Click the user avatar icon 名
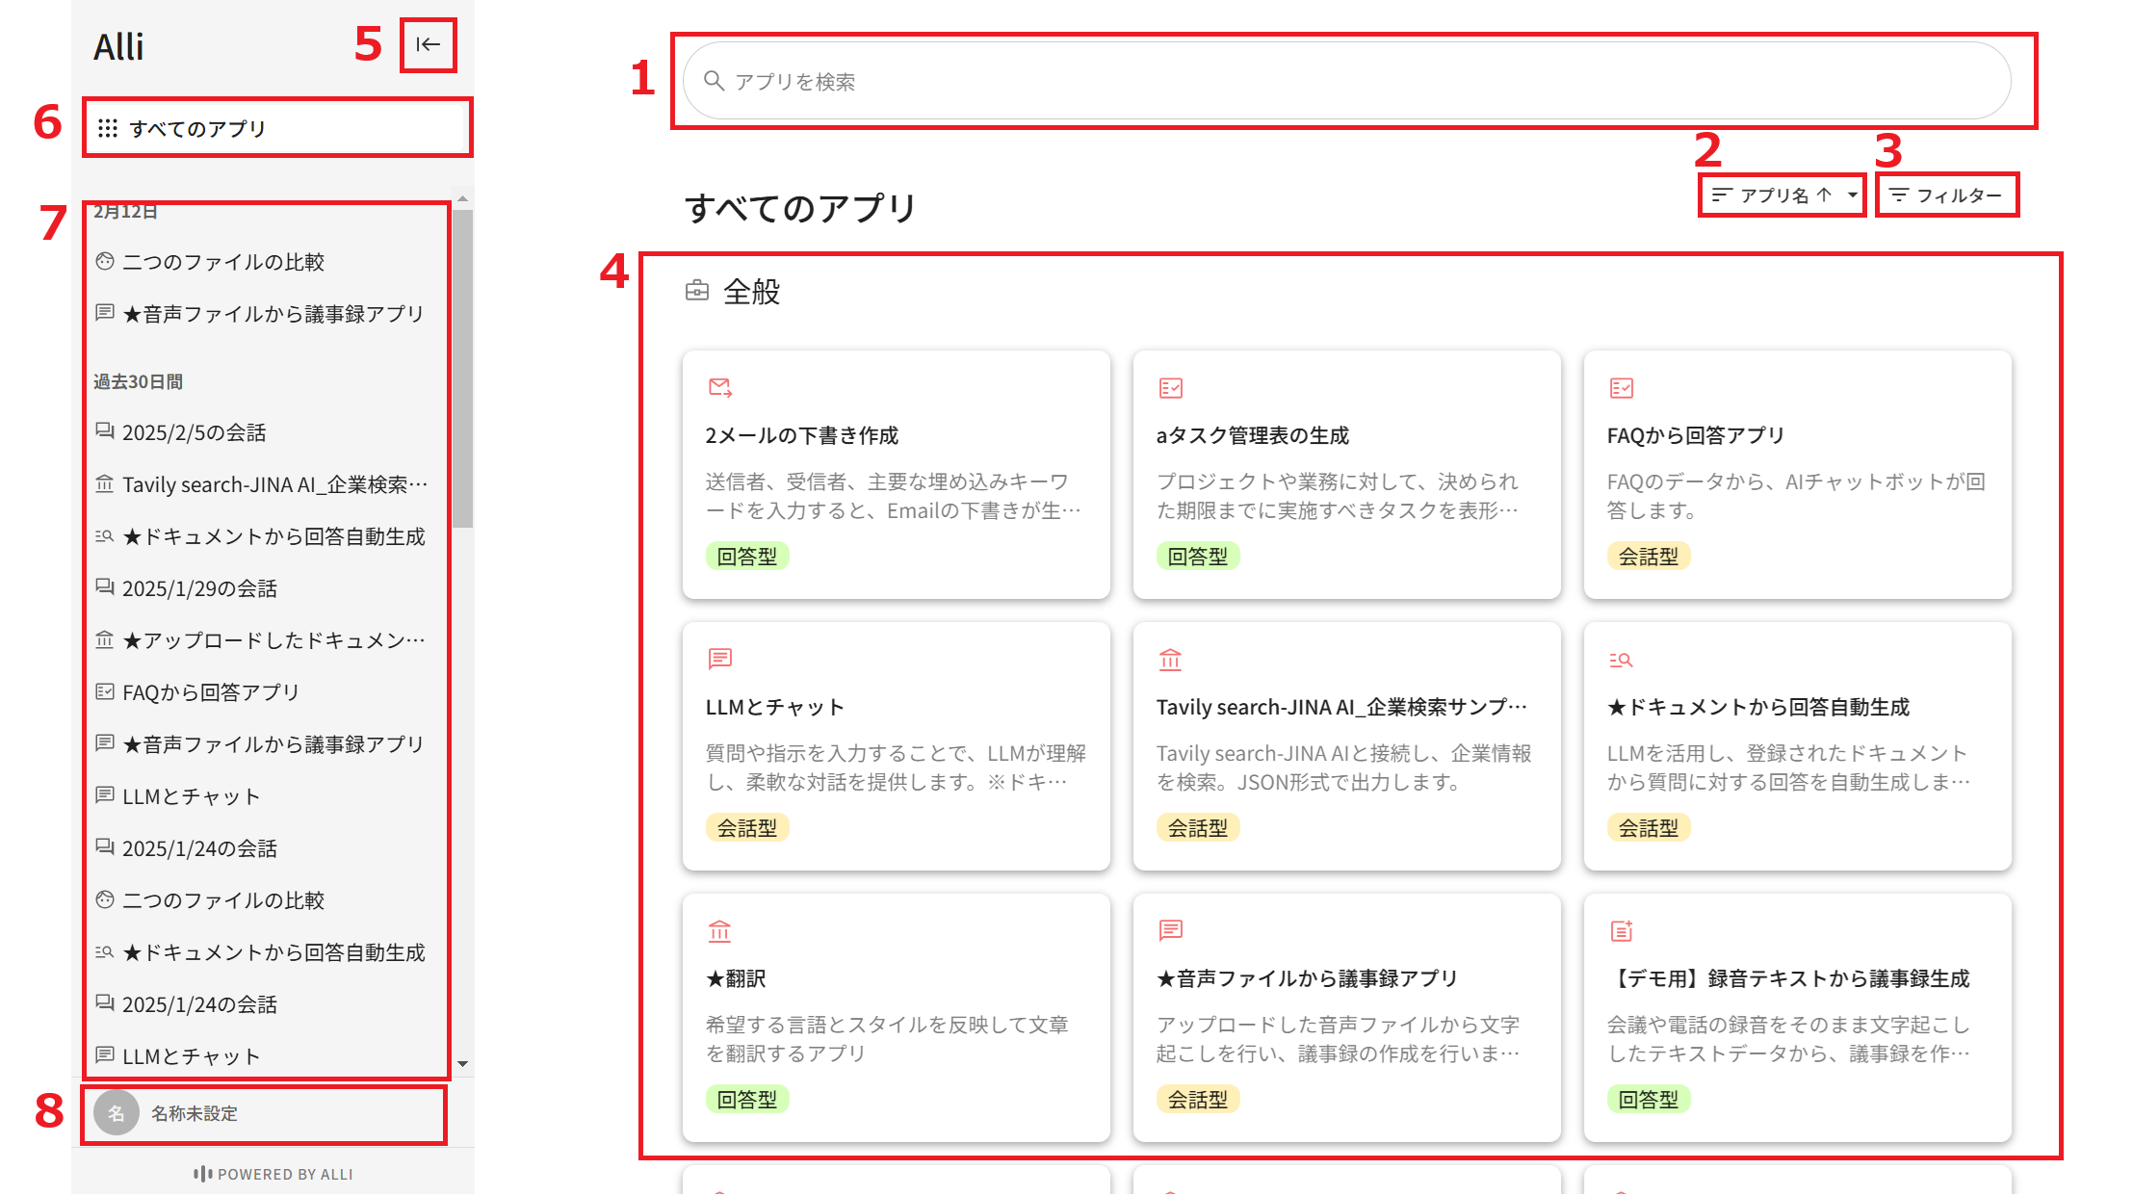 pos(117,1113)
